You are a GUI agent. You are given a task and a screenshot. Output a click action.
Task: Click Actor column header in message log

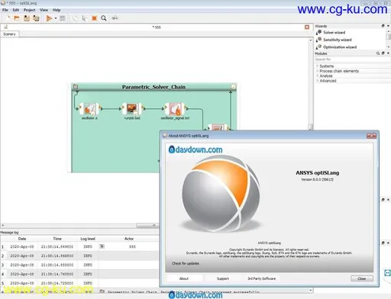(x=129, y=239)
